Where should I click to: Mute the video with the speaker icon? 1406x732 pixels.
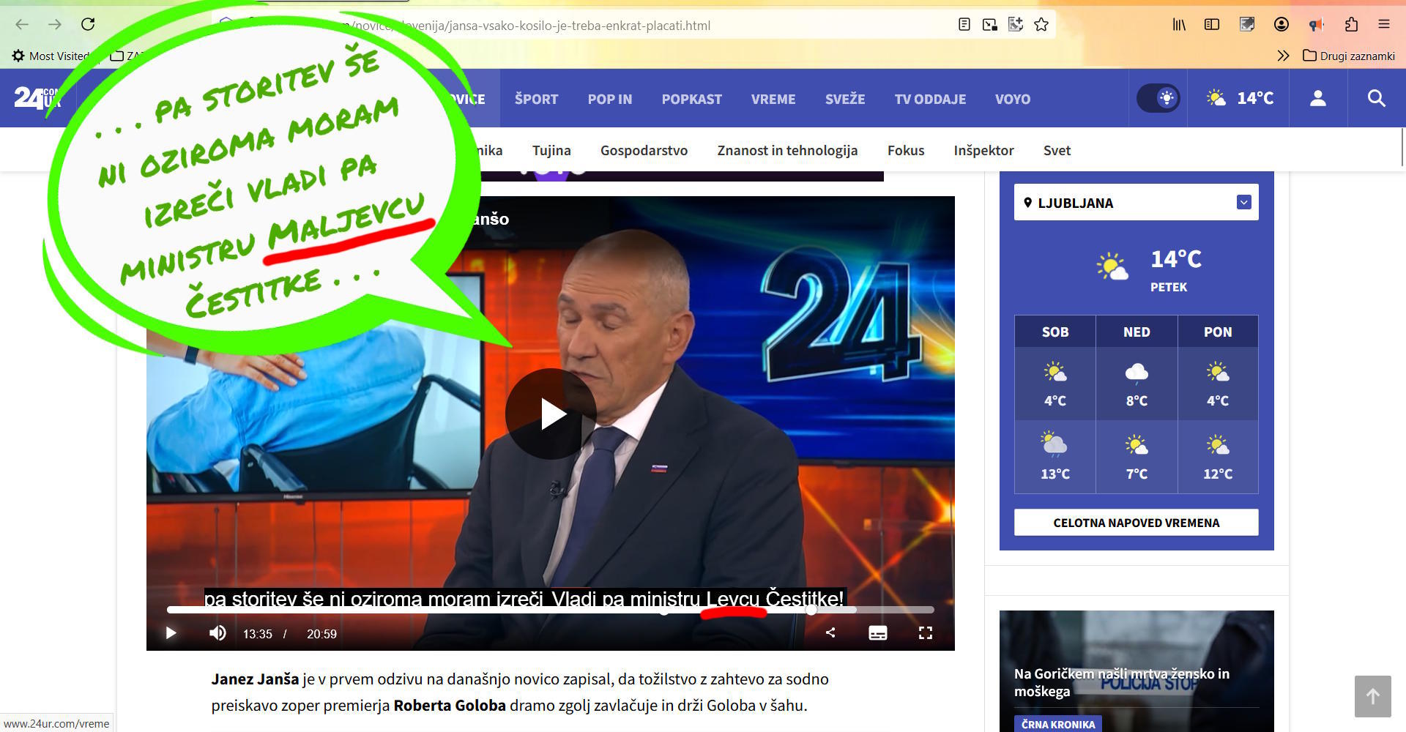point(217,633)
